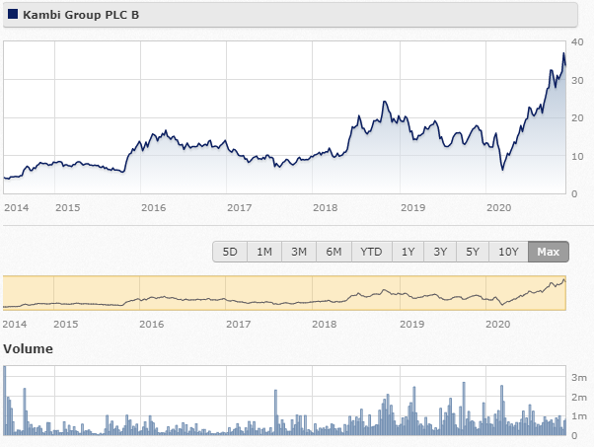
Task: Click the active Max range button
Action: [x=549, y=252]
